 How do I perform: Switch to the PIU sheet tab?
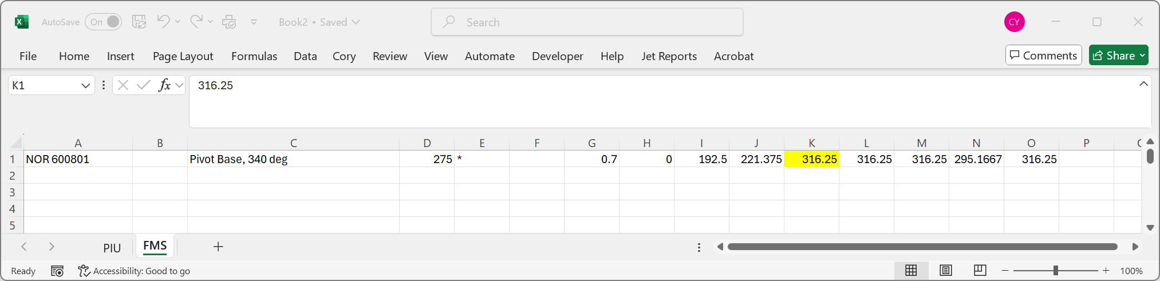tap(112, 248)
